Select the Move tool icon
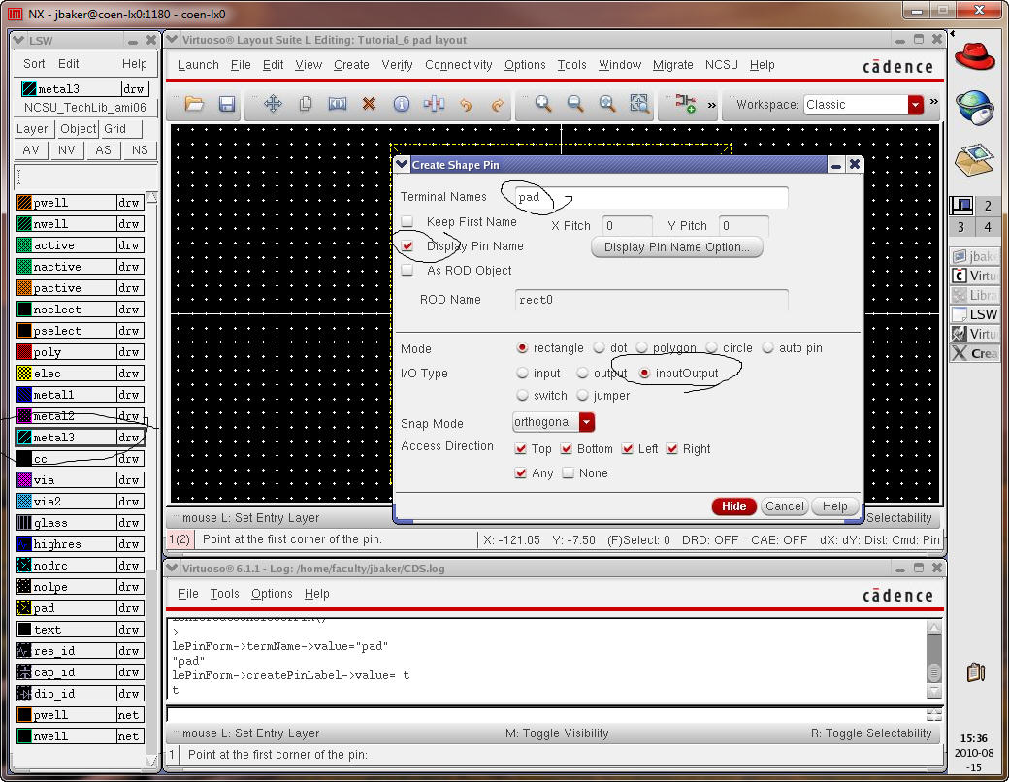The width and height of the screenshot is (1009, 782). point(273,104)
